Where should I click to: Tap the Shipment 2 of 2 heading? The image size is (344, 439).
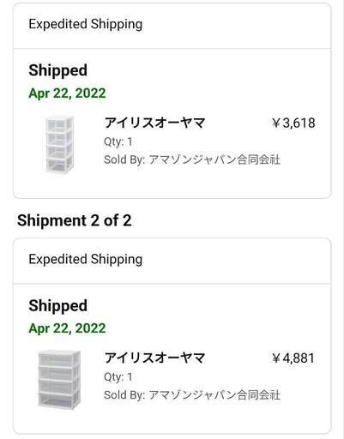[75, 220]
